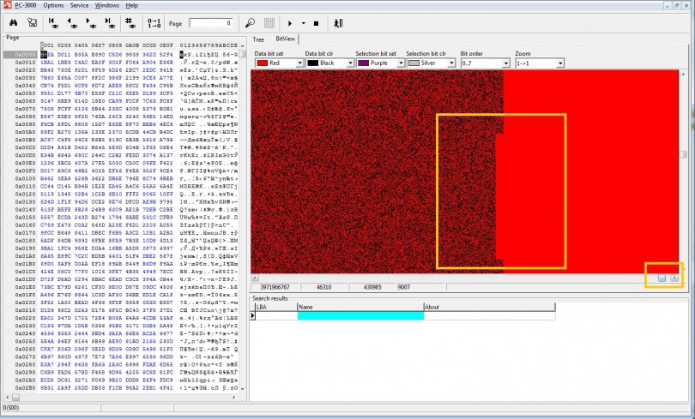Viewport: 695px width, 419px height.
Task: Click the Black color swatch
Action: coord(312,63)
